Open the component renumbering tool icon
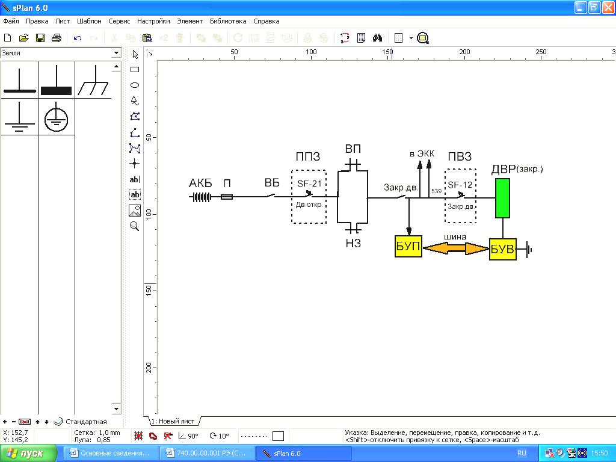The height and width of the screenshot is (462, 616). coord(345,38)
